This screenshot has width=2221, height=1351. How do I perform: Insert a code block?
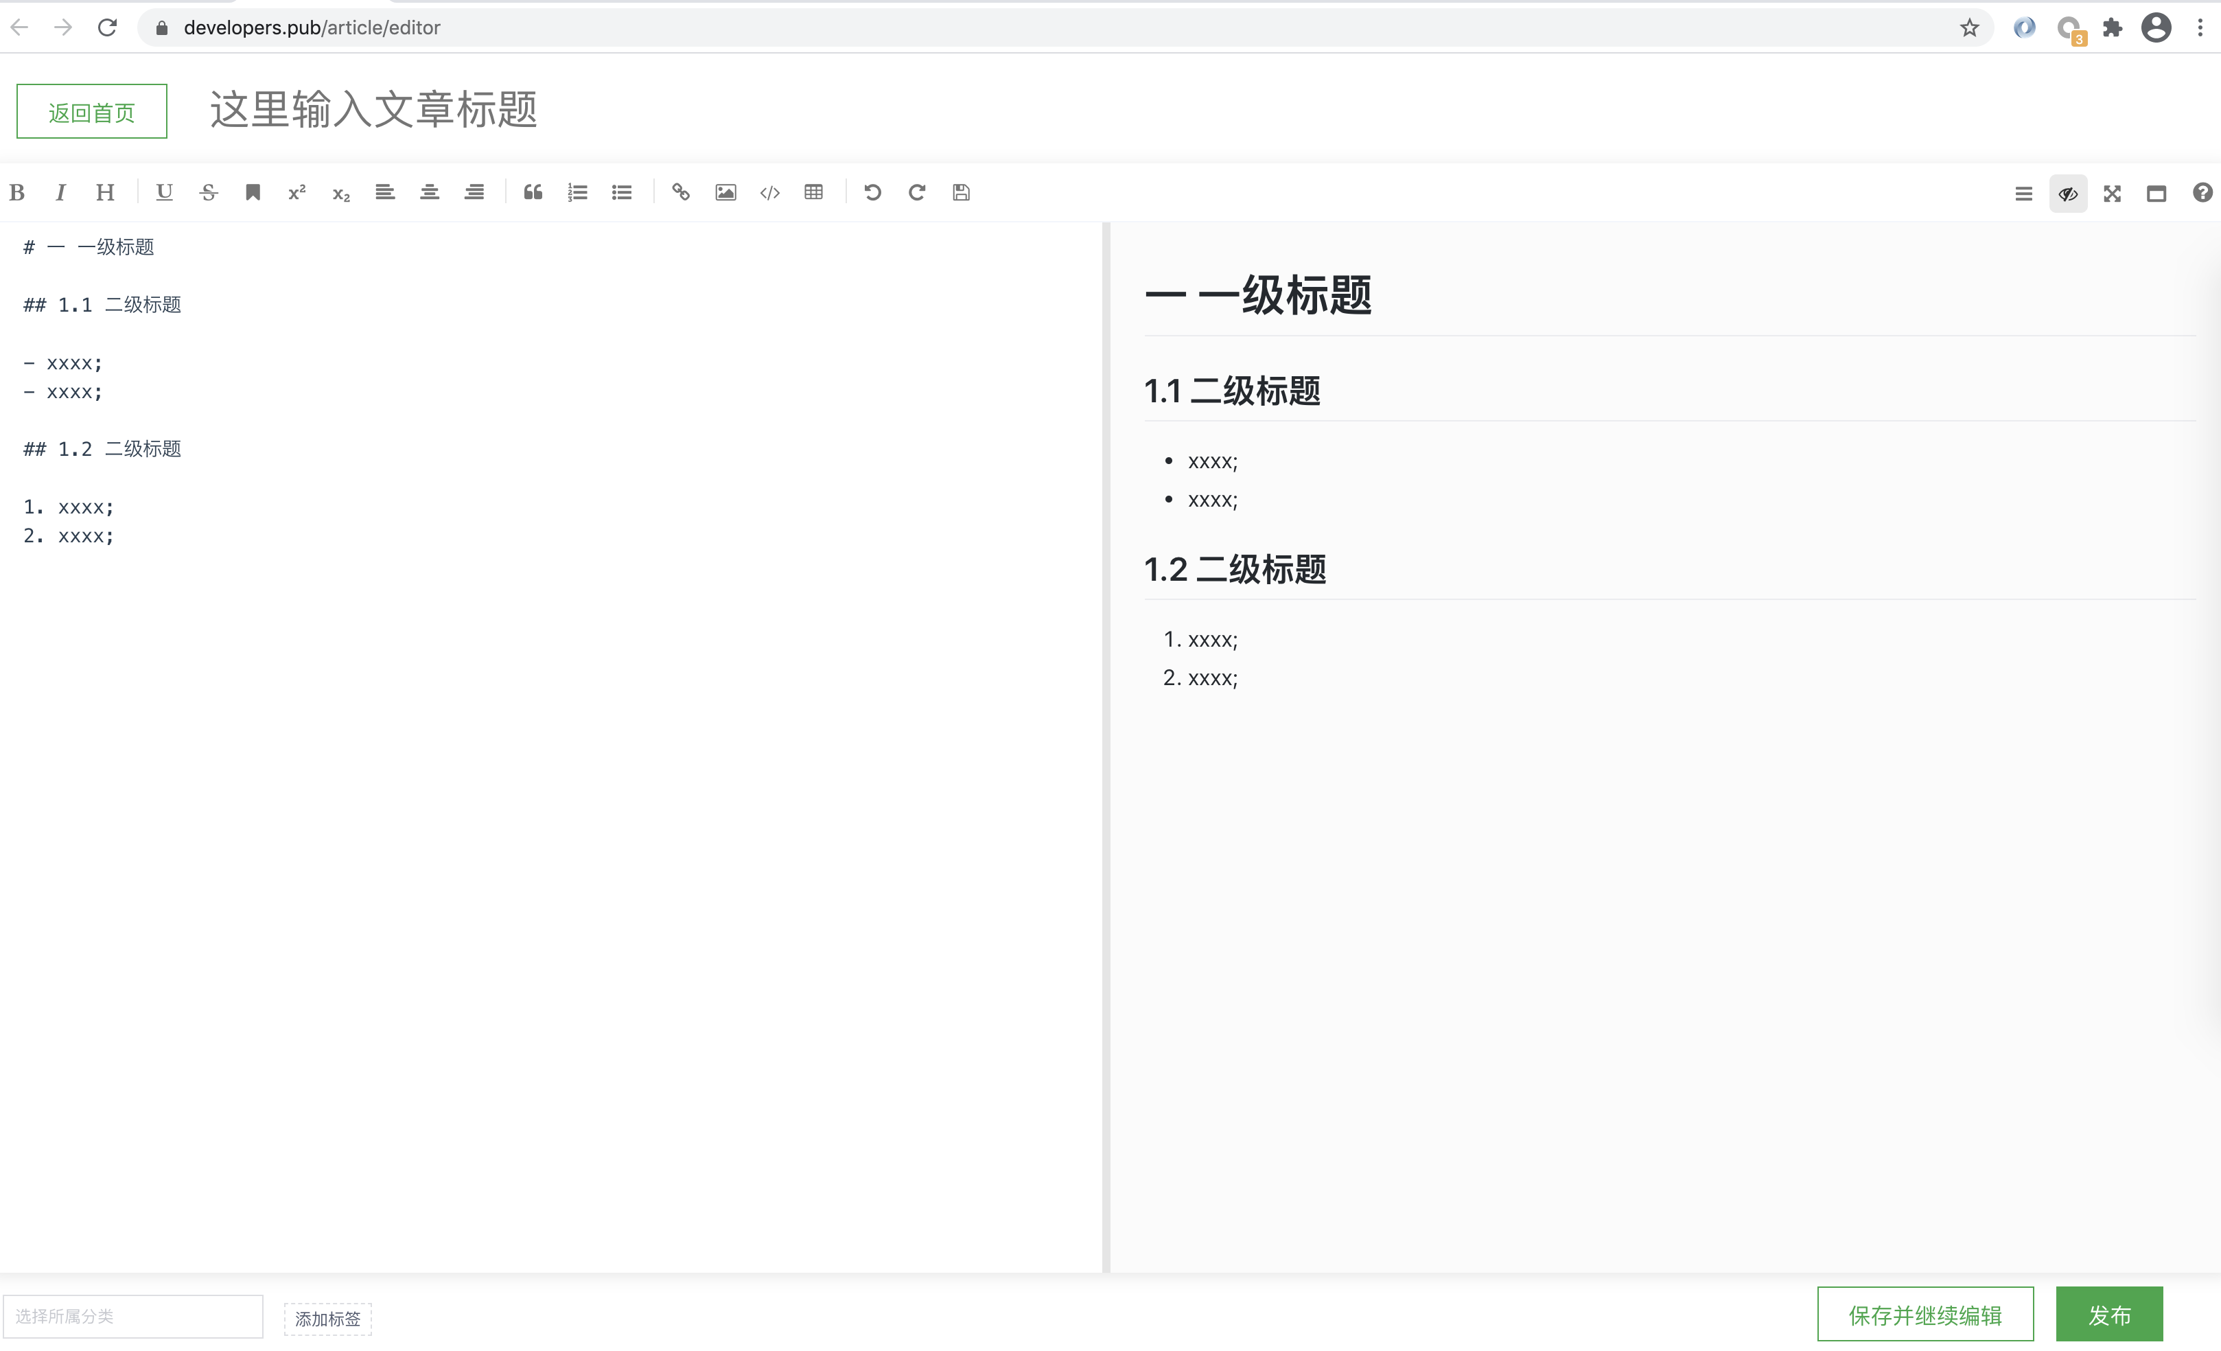point(769,192)
